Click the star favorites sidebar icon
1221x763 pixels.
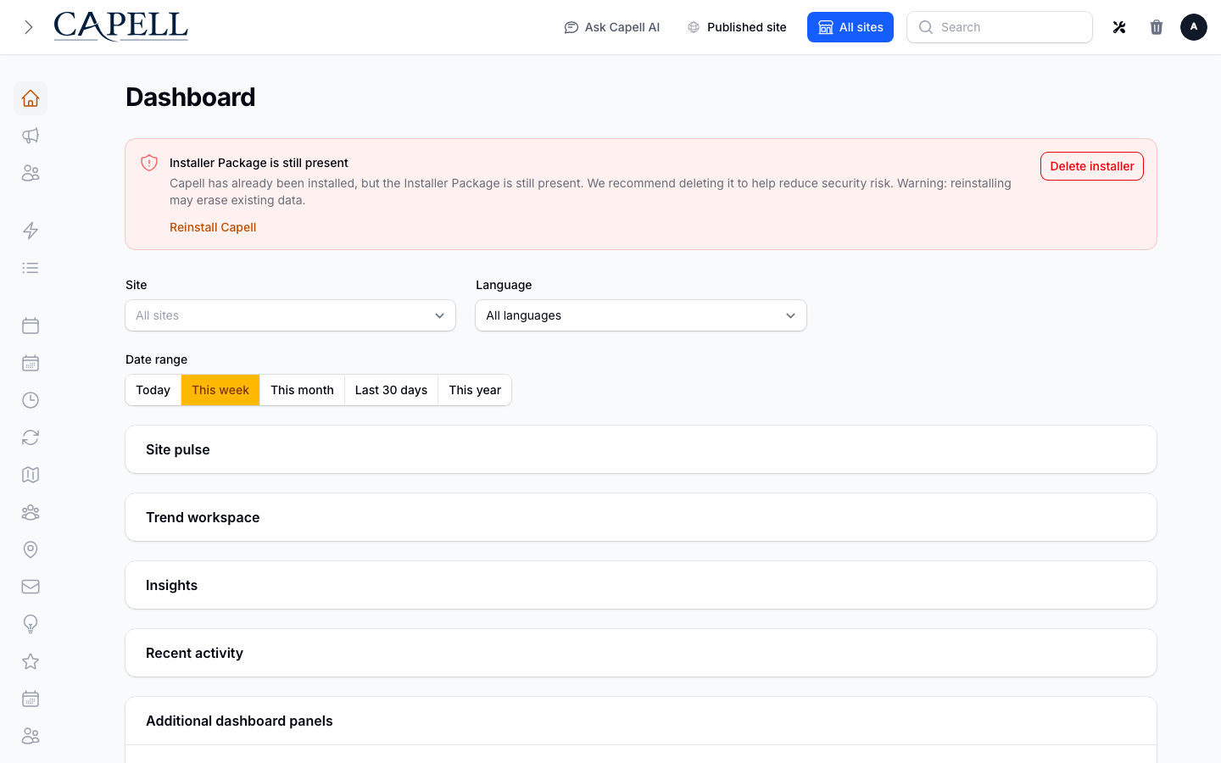pyautogui.click(x=31, y=661)
